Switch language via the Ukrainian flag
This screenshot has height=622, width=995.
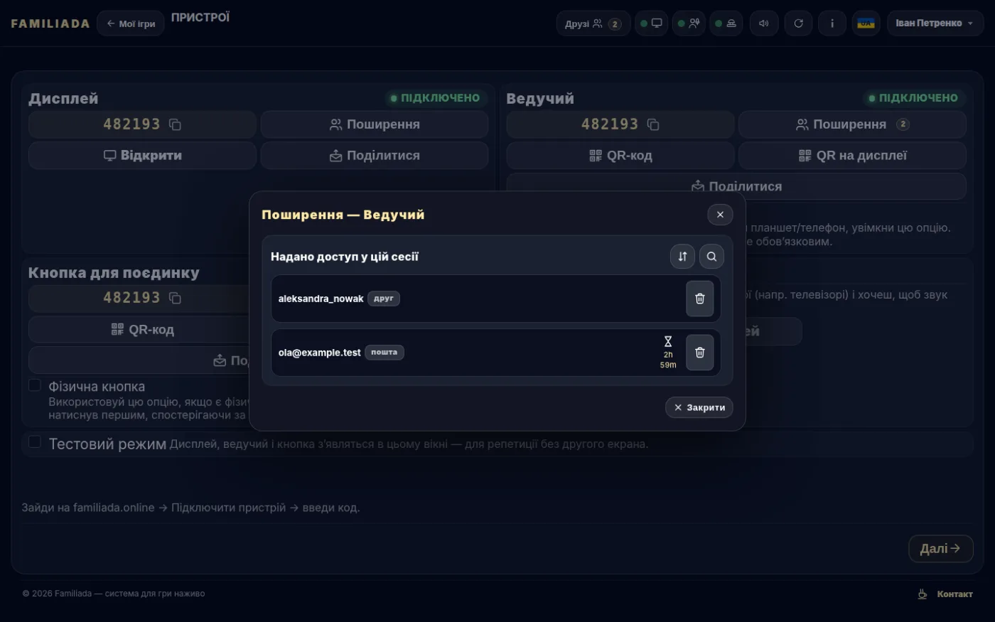pyautogui.click(x=866, y=23)
